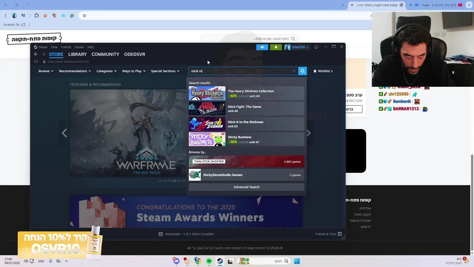This screenshot has height=267, width=474.
Task: Open Chrome profile avatar
Action: tap(14, 16)
